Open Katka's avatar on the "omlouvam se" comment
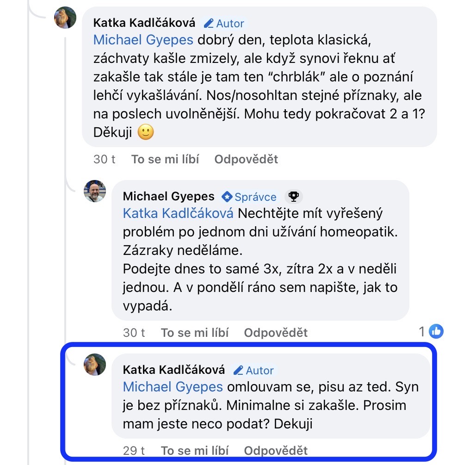The image size is (451, 465). [95, 365]
